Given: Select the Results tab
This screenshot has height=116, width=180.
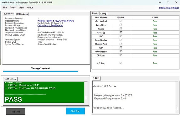Looking at the screenshot, I should tap(95, 13).
